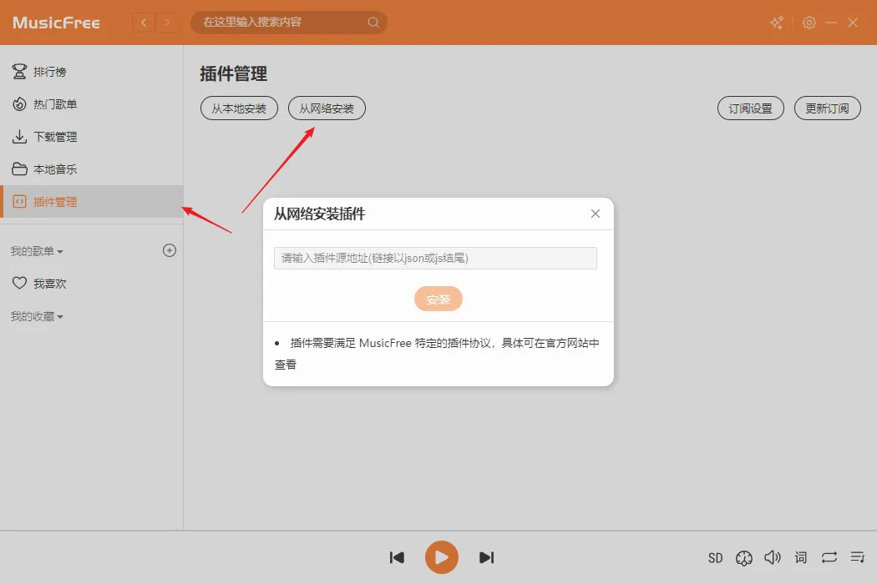Start playback with the play button

[441, 557]
